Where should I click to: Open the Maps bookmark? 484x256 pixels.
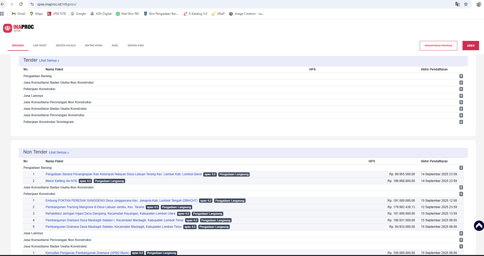36,14
